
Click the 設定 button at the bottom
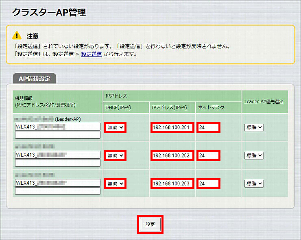150,224
